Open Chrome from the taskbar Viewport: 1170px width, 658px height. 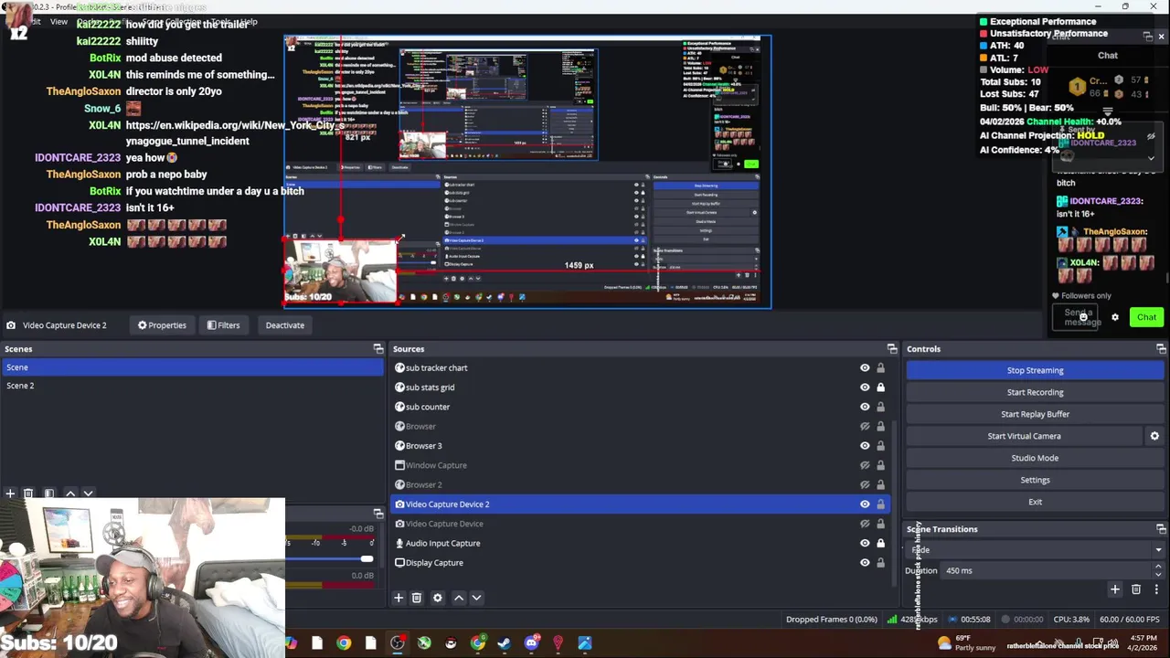[x=344, y=643]
